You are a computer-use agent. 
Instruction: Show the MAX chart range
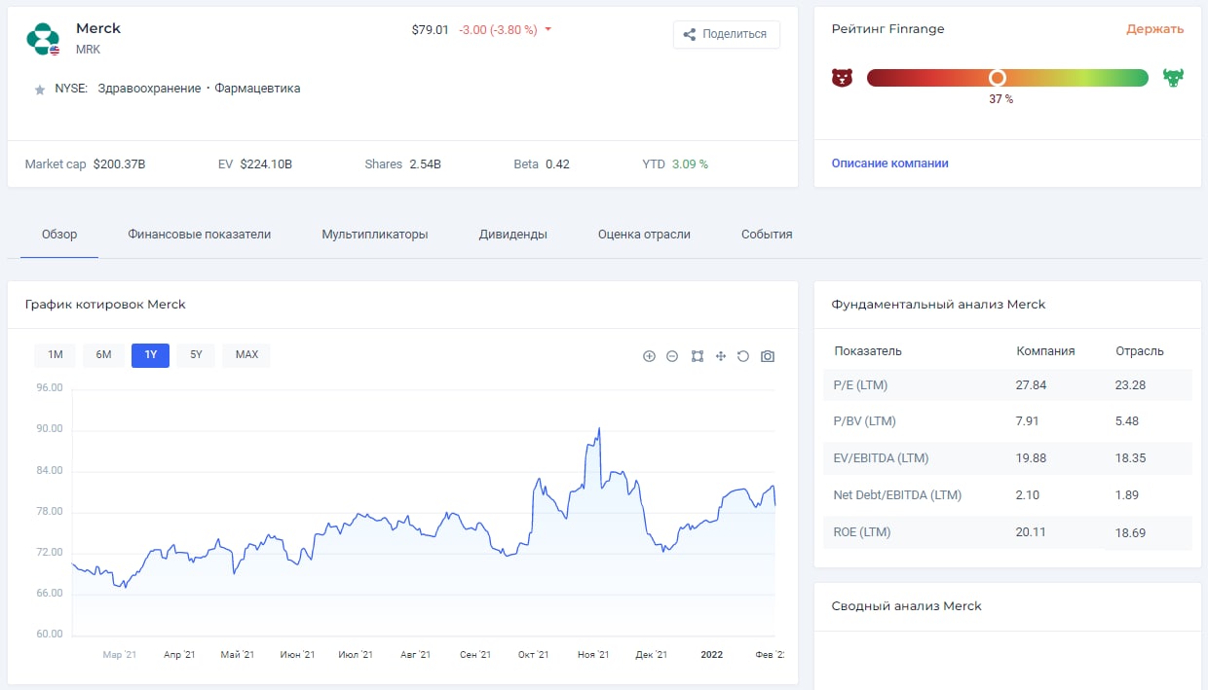pyautogui.click(x=246, y=355)
